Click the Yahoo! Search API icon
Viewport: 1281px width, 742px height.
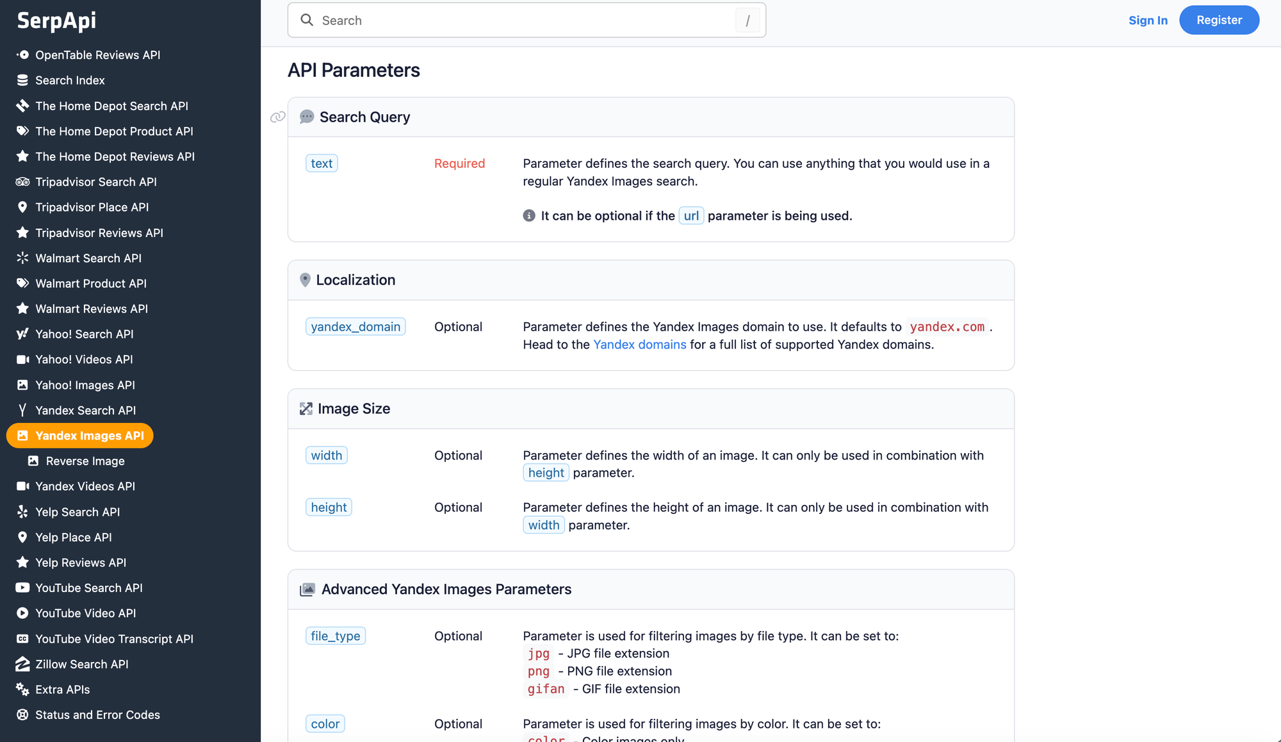click(22, 334)
